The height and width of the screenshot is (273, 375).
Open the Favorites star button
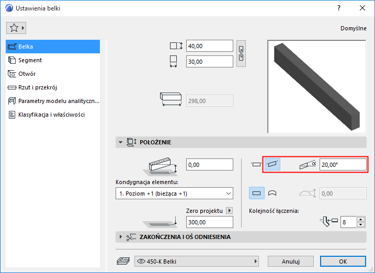(x=16, y=28)
